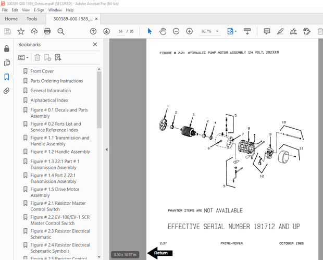Open Parts Ordering Instructions bookmark
Screen dimensions: 323x260
57,81
